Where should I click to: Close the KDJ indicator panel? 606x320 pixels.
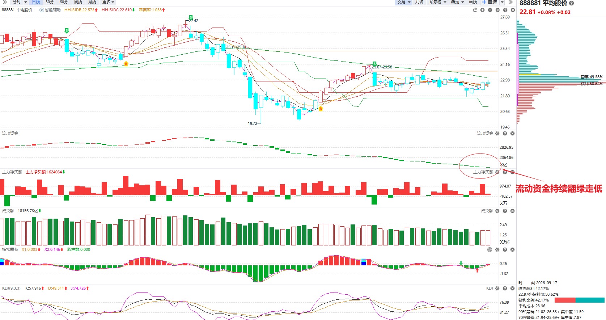(x=512, y=288)
